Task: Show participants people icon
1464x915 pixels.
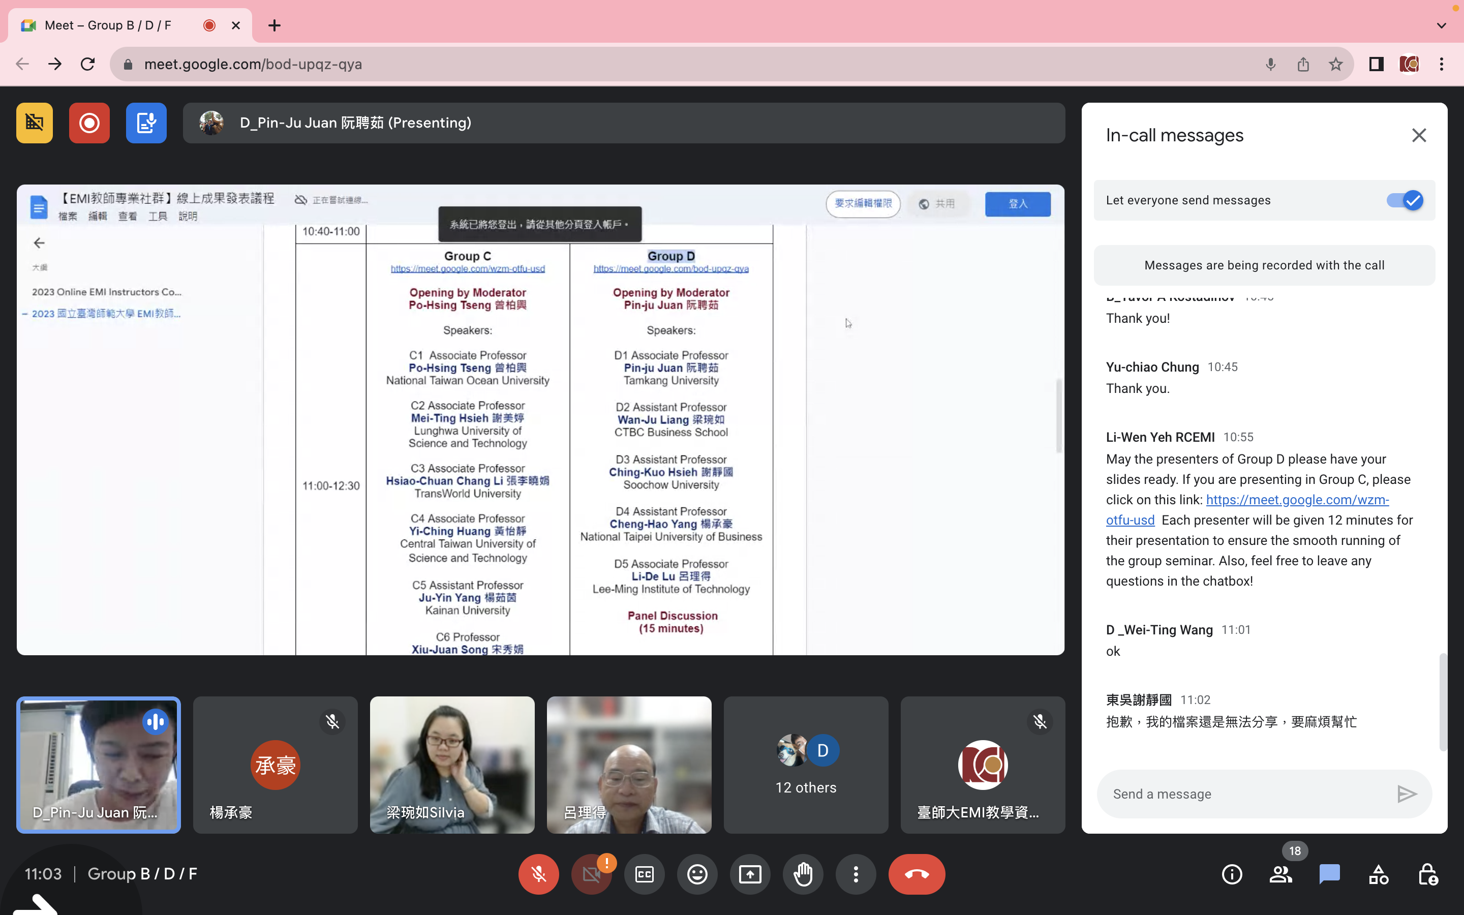Action: click(x=1280, y=874)
